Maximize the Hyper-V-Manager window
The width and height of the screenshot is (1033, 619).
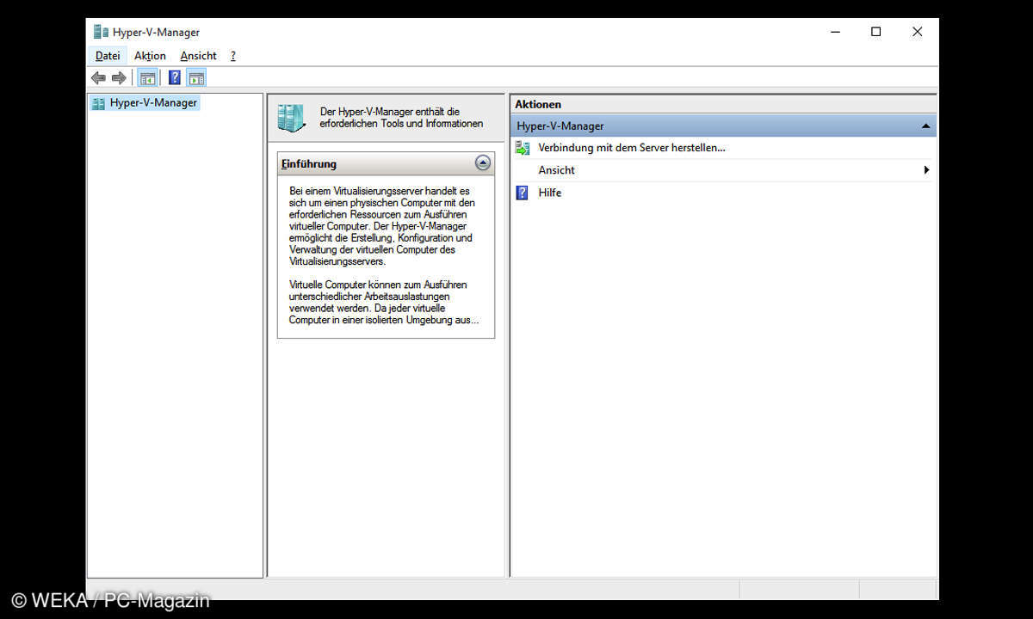pos(875,32)
